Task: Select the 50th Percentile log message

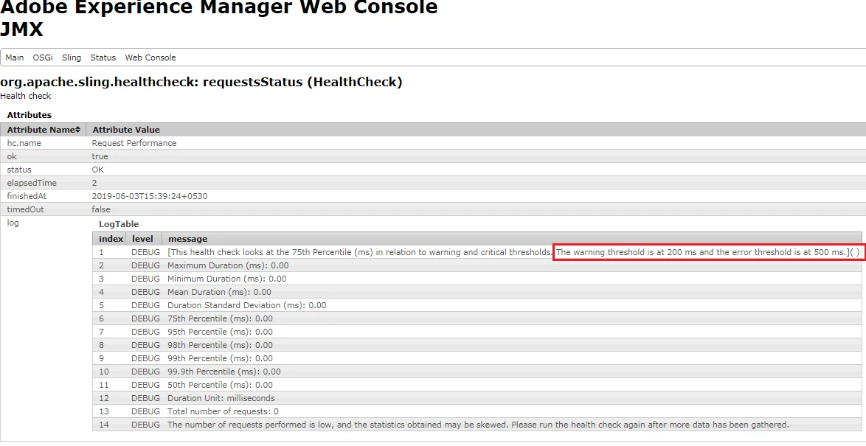Action: pos(221,385)
